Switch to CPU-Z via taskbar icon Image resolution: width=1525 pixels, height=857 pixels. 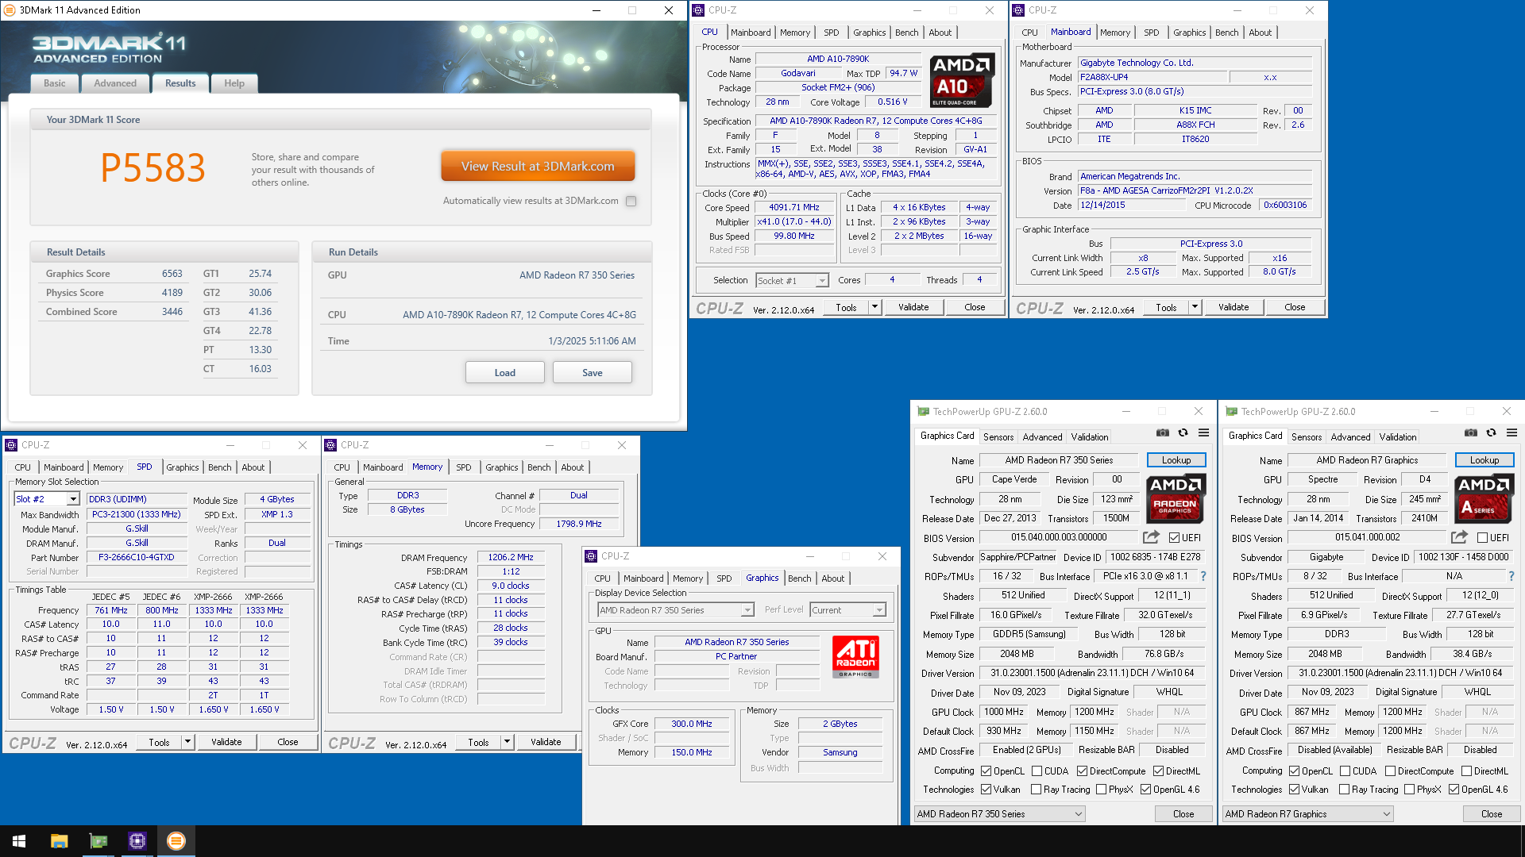(x=137, y=841)
